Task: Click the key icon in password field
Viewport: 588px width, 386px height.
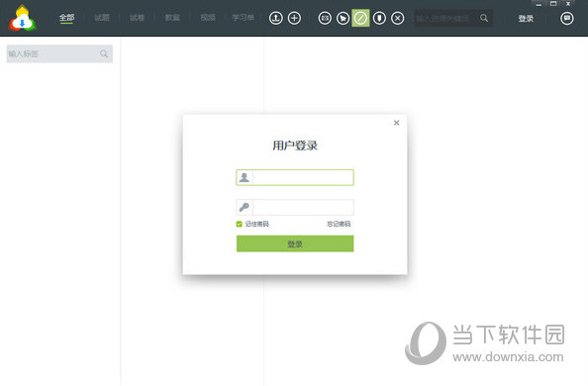Action: point(245,207)
